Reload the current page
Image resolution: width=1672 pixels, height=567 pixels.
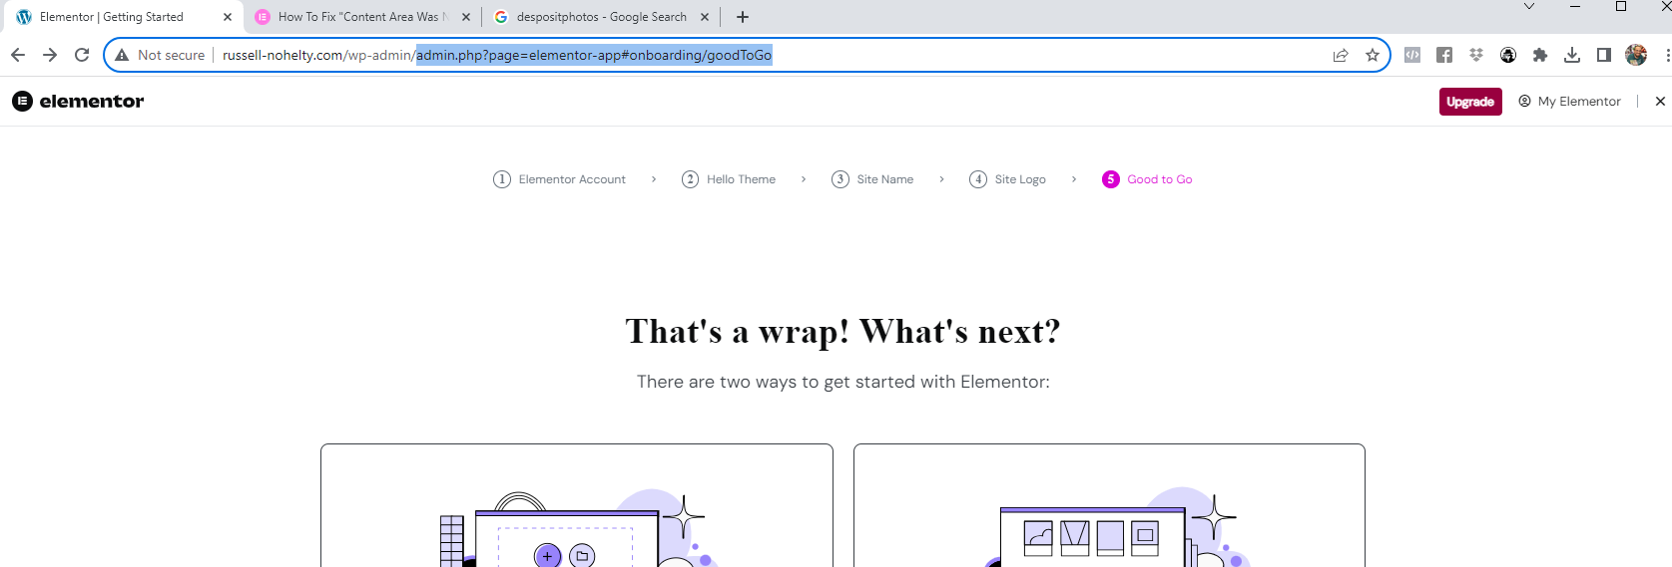(82, 55)
